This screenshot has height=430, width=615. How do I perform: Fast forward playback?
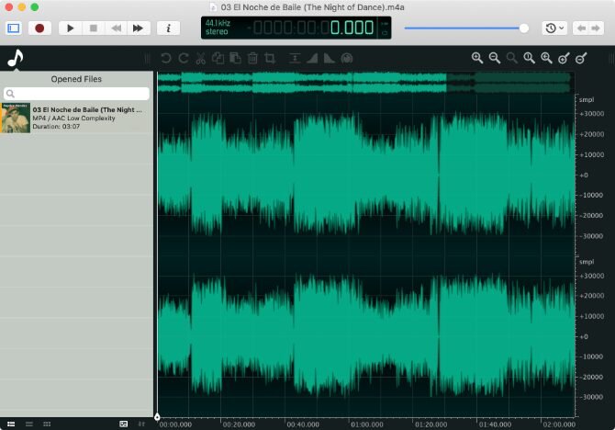(138, 28)
